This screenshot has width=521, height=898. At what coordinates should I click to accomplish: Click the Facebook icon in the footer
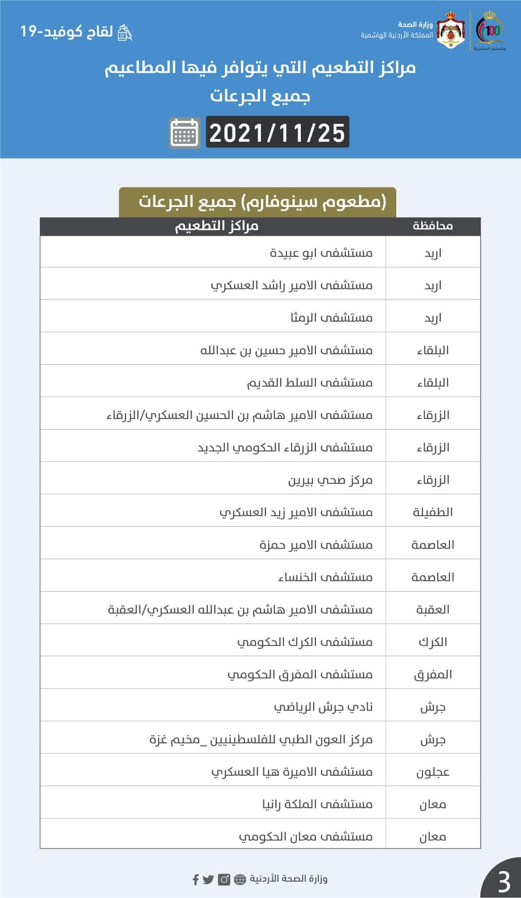point(196,879)
